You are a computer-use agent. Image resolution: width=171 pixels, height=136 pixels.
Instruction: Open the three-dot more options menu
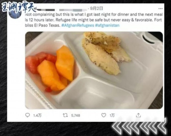click(160, 9)
